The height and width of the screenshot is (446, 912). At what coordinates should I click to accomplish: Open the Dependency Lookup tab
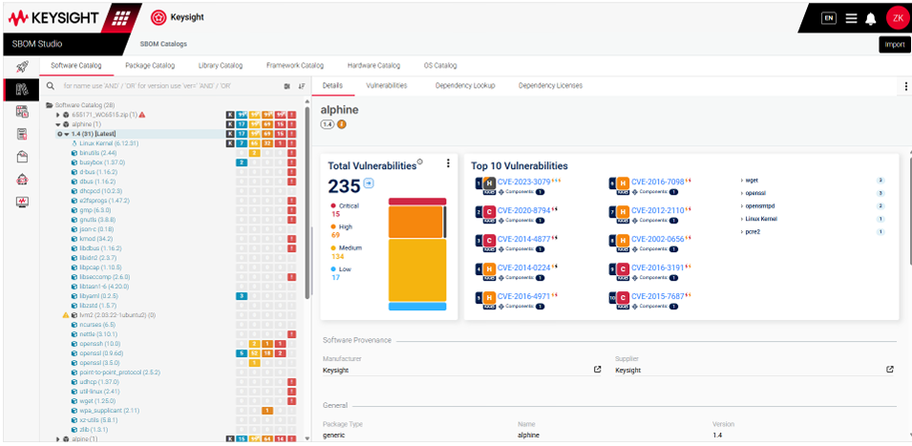point(465,86)
